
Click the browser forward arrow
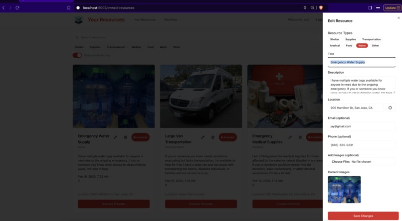(10, 7)
